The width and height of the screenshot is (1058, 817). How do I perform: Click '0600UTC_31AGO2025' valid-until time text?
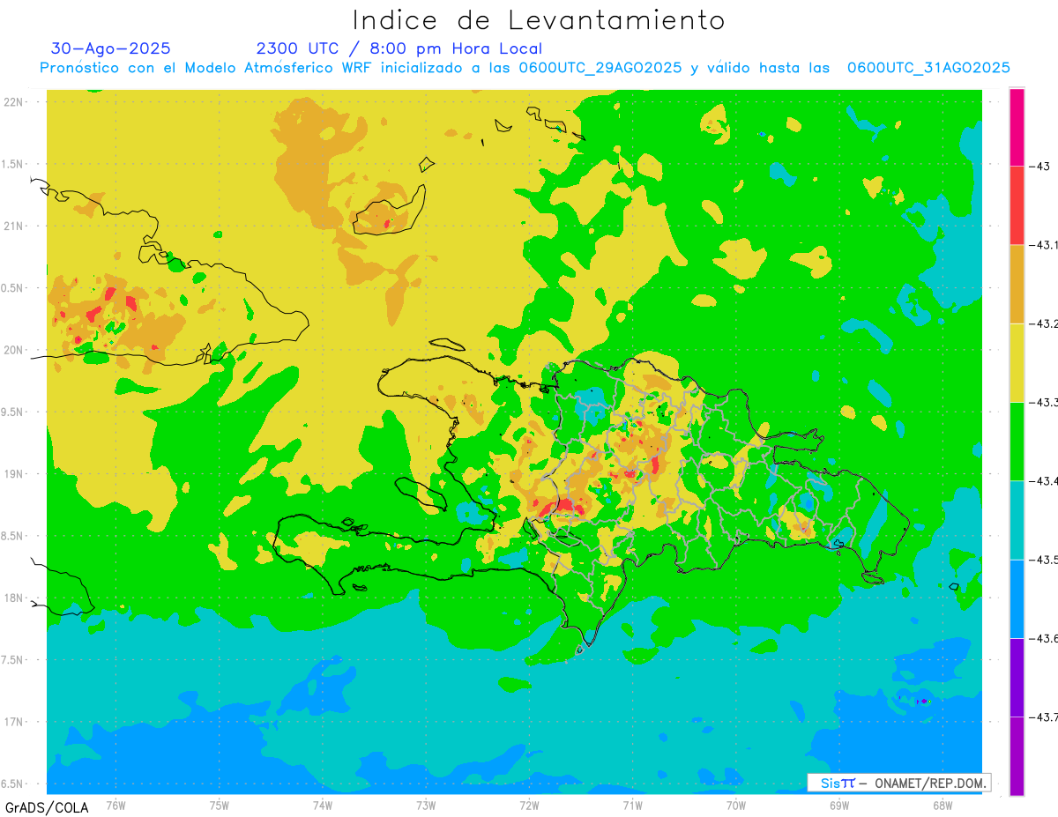click(928, 68)
